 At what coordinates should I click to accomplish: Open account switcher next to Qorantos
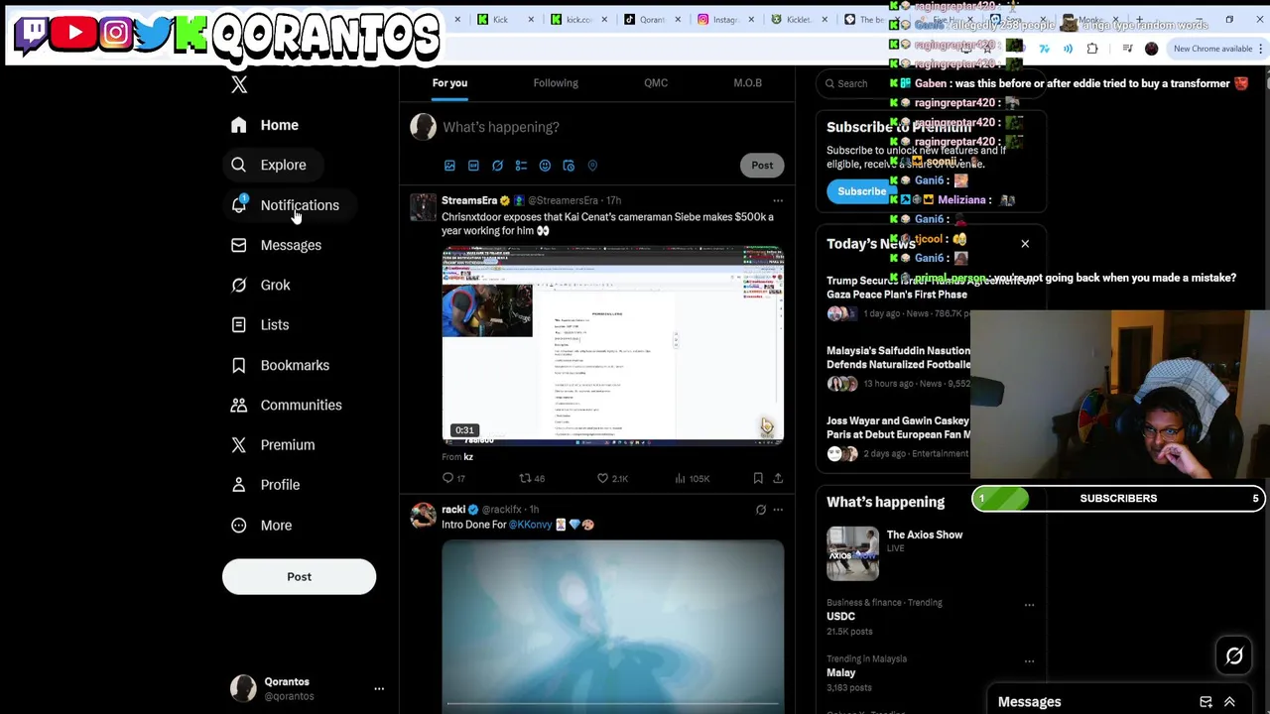(379, 688)
